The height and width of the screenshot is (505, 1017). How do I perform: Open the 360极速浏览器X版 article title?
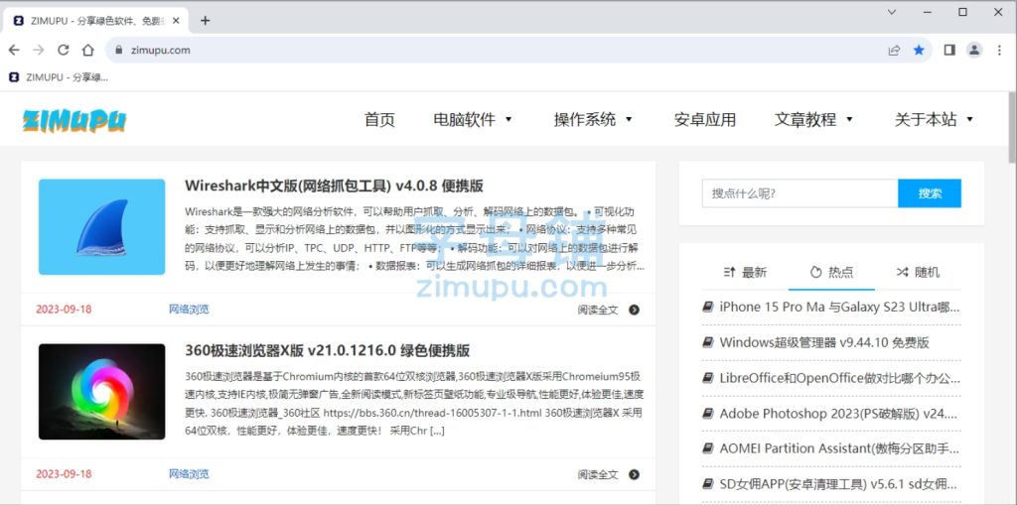(x=327, y=350)
